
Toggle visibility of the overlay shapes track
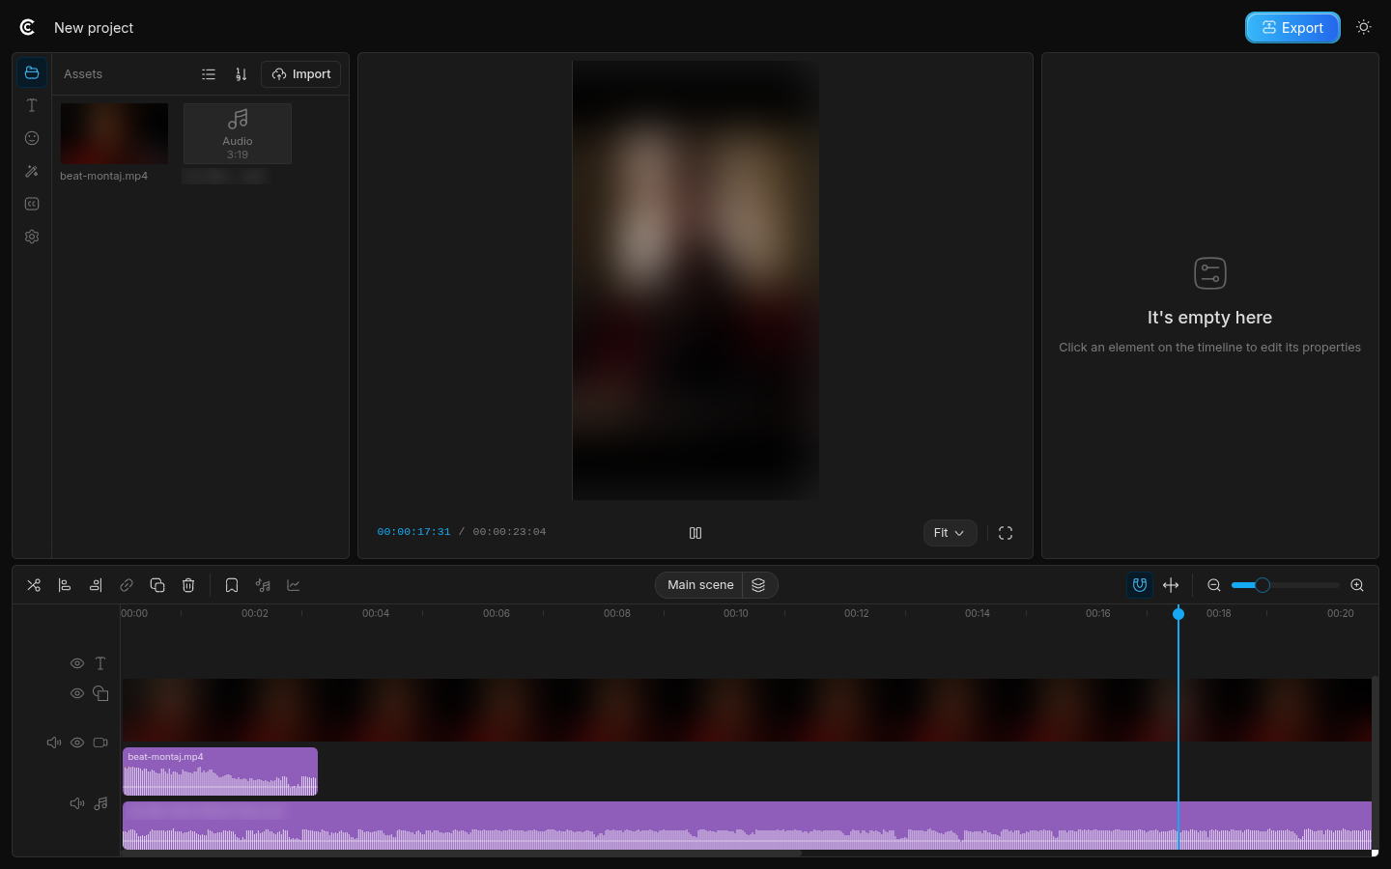tap(77, 693)
